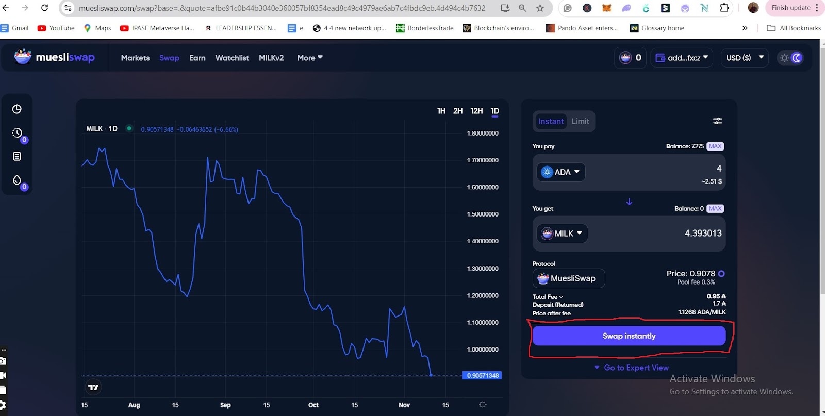Click the MuesliSwap logo

click(55, 57)
